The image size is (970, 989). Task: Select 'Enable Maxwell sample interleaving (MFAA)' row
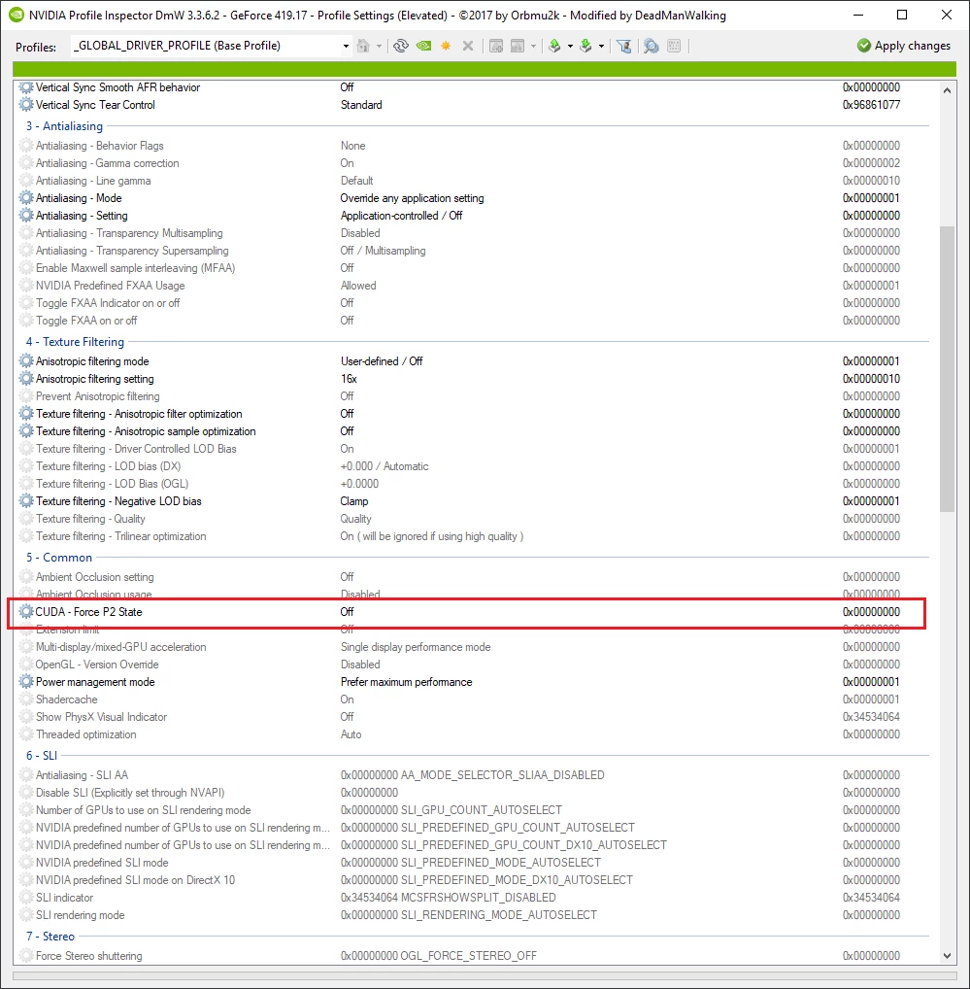point(473,268)
